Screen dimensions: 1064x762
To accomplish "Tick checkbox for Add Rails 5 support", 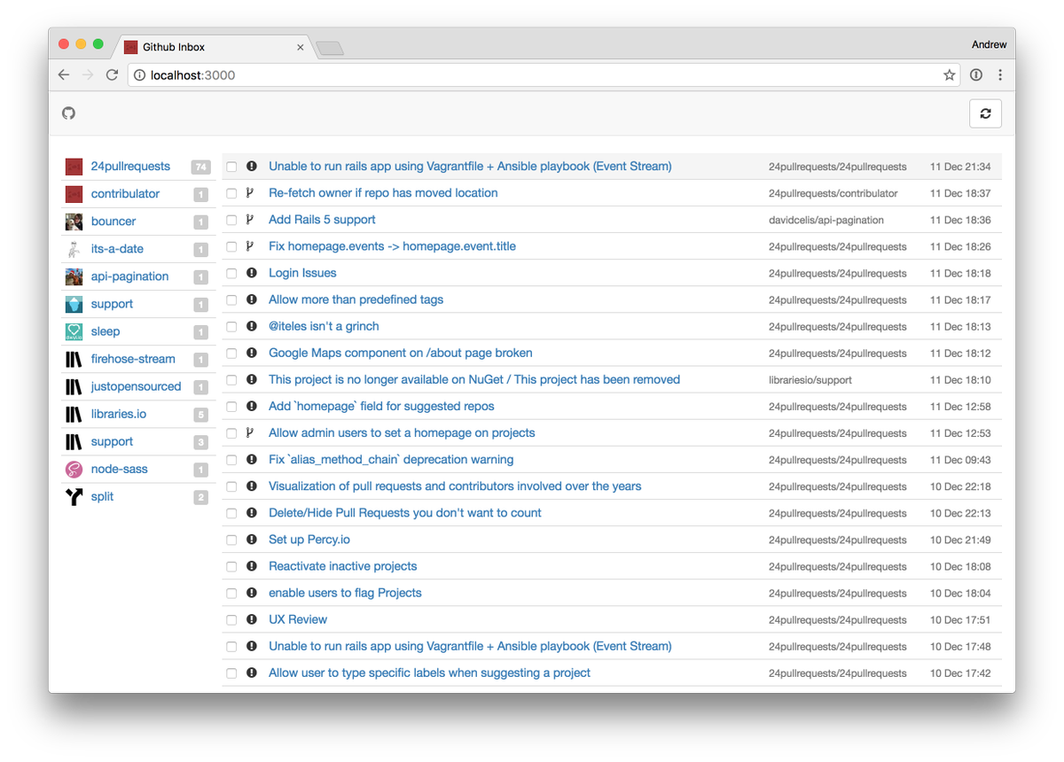I will pos(231,221).
